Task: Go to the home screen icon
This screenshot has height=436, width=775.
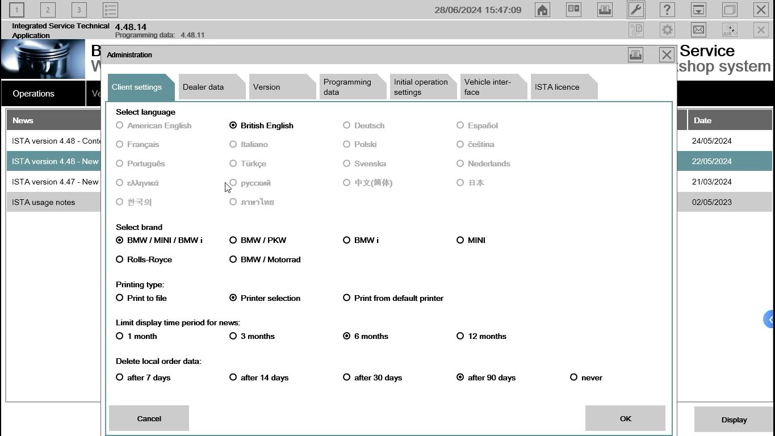Action: tap(543, 10)
